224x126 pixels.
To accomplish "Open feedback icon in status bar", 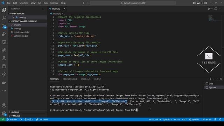I will click(x=215, y=119).
